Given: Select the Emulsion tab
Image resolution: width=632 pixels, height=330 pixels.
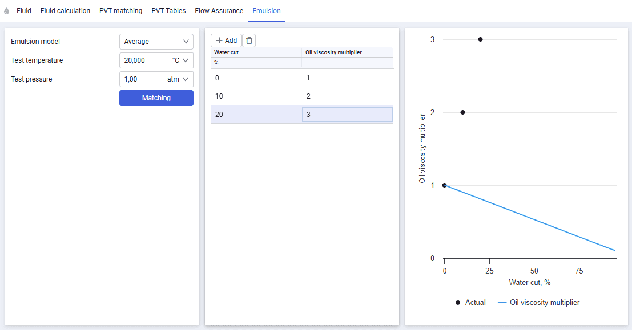Looking at the screenshot, I should (267, 10).
